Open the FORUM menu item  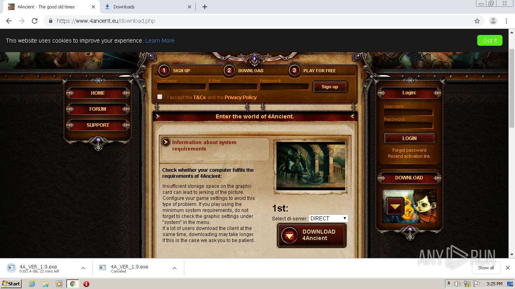click(x=98, y=109)
